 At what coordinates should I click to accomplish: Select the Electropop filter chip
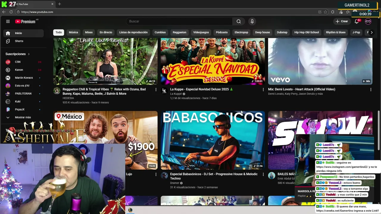241,32
